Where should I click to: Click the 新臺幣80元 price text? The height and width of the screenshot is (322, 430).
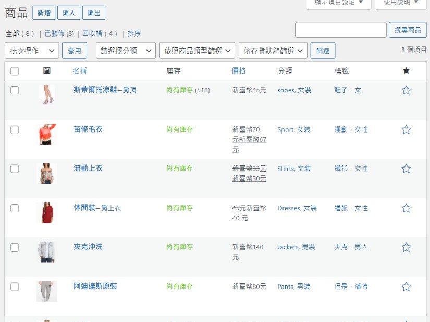(x=249, y=287)
